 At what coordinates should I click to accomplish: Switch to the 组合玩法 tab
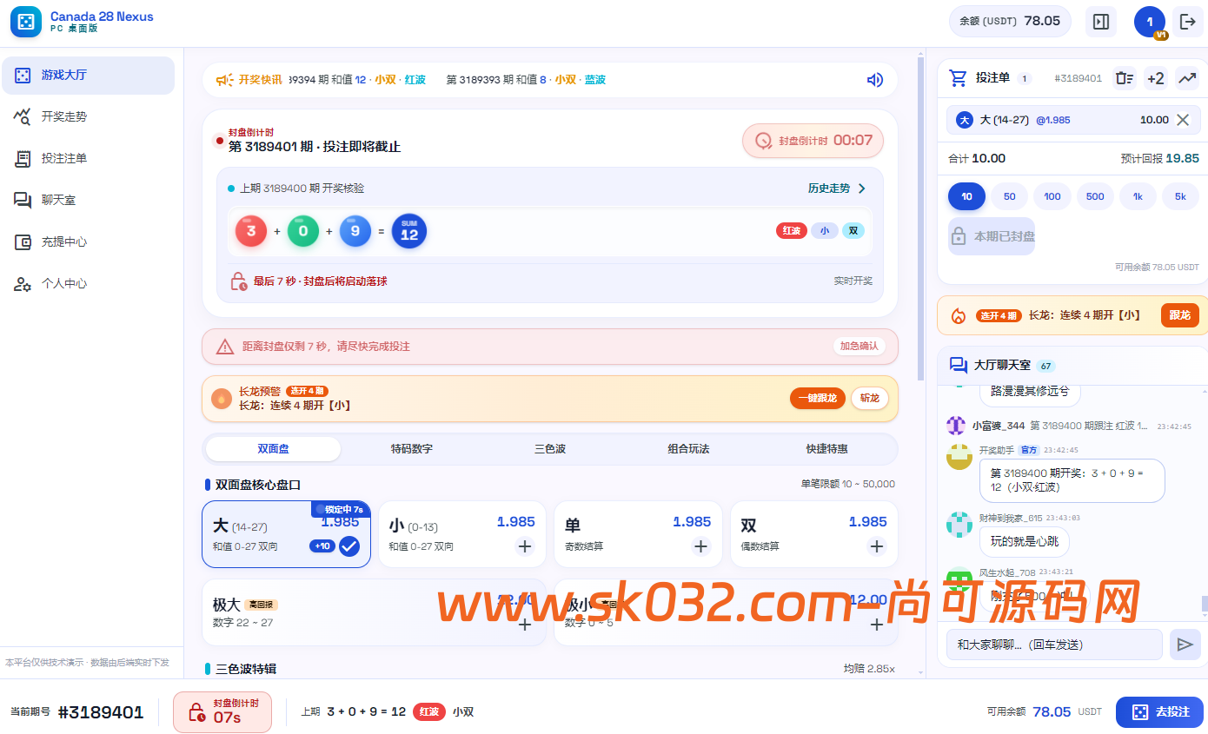[688, 449]
